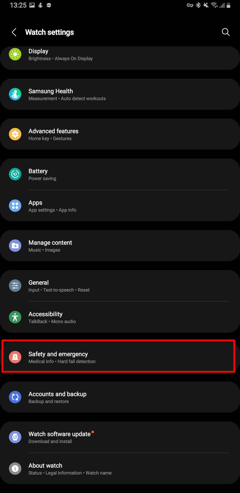Image resolution: width=240 pixels, height=493 pixels.
Task: Tap the red Safety and emergency icon
Action: [15, 357]
